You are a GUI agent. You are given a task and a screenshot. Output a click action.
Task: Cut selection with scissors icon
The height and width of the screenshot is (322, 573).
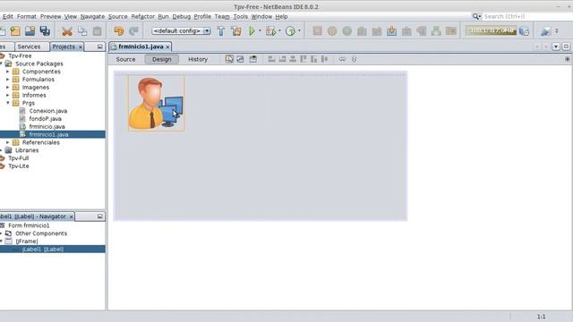click(x=67, y=31)
